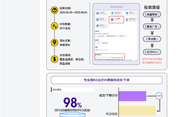
Task: Select the 直播带货 pill in 投放路径
Action: (152, 14)
